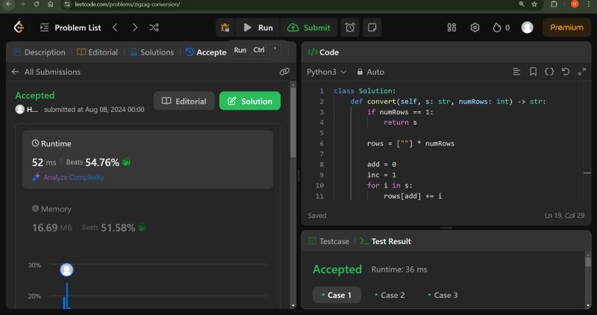The image size is (597, 315).
Task: Copy the submission link icon
Action: (x=284, y=72)
